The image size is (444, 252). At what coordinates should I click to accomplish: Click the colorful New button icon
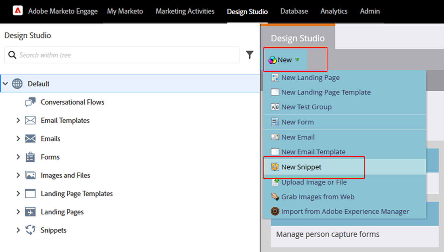tap(272, 60)
